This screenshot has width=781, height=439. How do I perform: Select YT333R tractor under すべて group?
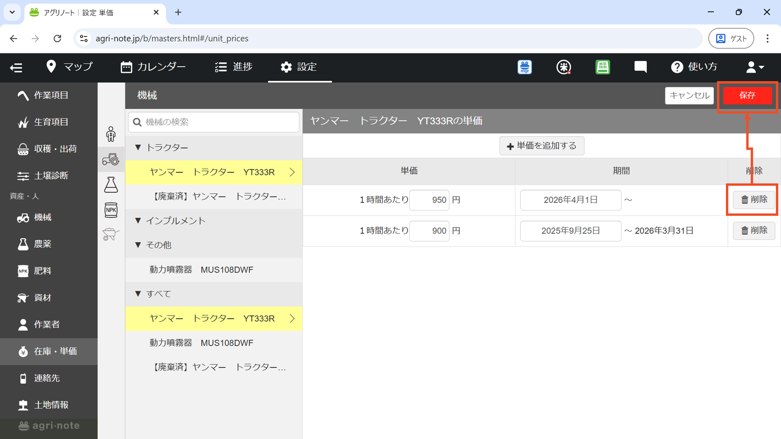pyautogui.click(x=214, y=318)
